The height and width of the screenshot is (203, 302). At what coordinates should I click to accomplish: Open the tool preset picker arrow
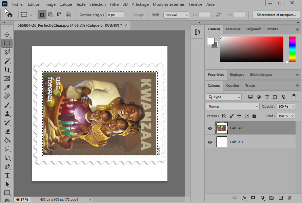click(31, 15)
